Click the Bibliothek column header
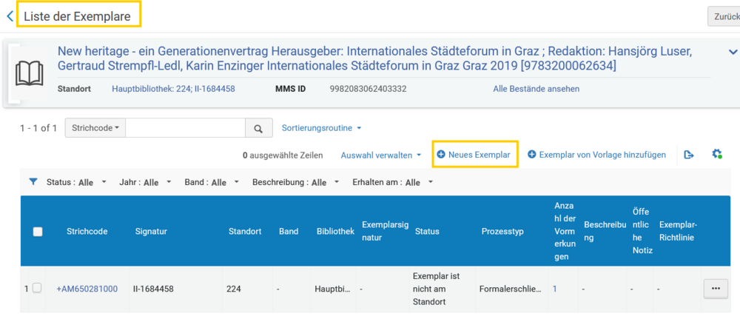Screen dimensions: 740x322 click(335, 232)
